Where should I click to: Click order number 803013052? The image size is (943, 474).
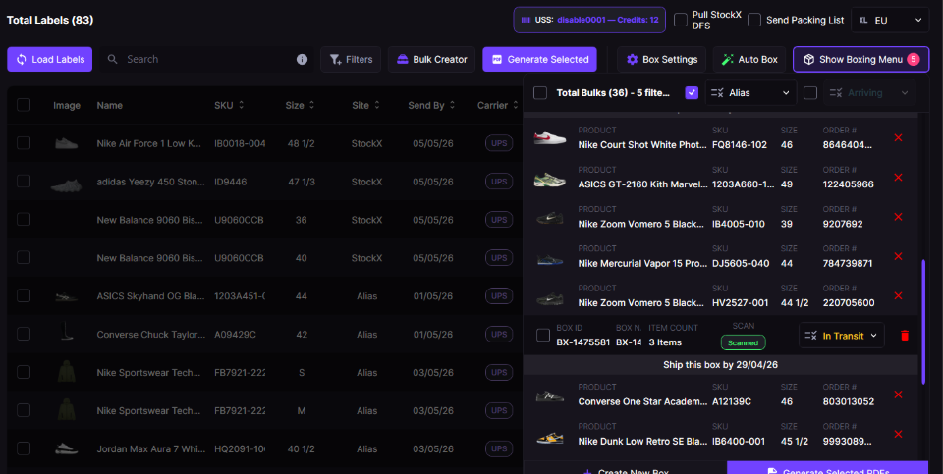tap(848, 401)
